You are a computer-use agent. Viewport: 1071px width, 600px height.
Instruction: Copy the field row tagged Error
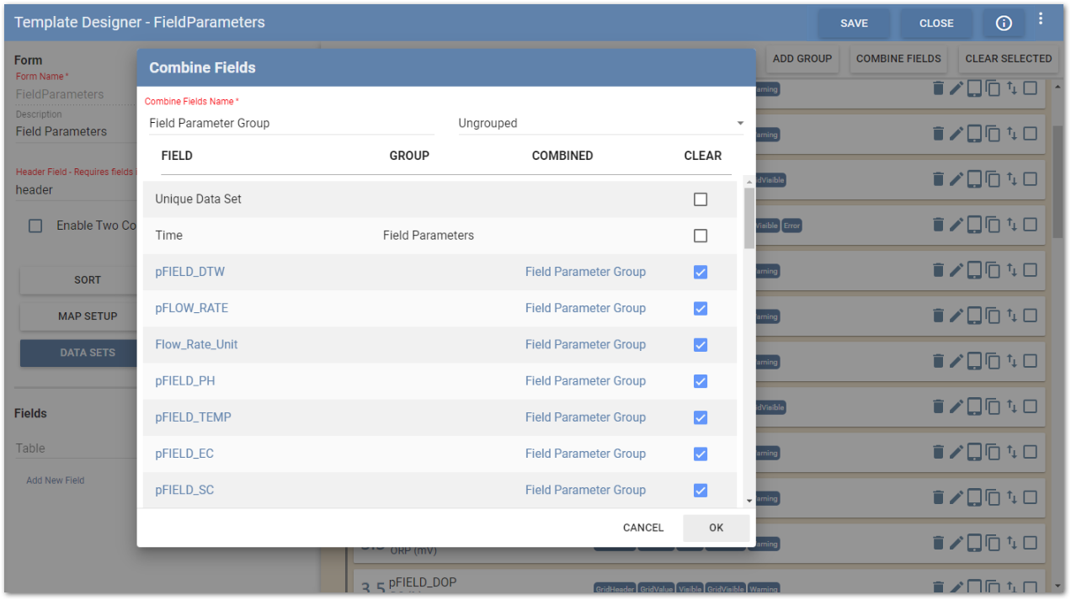[994, 225]
